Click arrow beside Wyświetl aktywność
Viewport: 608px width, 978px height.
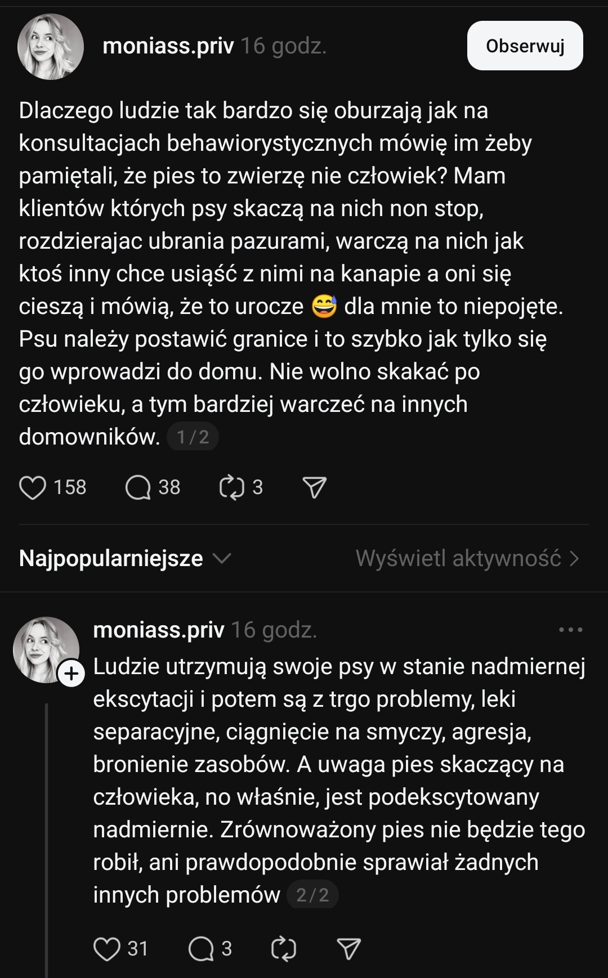tap(574, 558)
